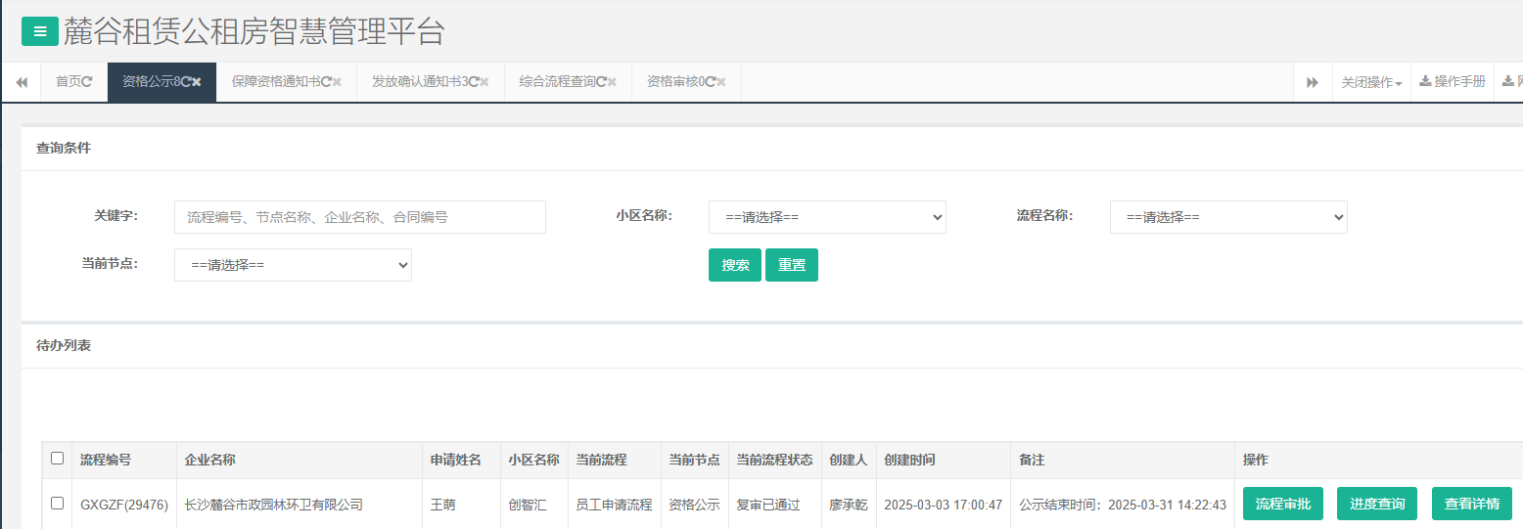Toggle the green hamburger sidebar menu button

coord(39,31)
